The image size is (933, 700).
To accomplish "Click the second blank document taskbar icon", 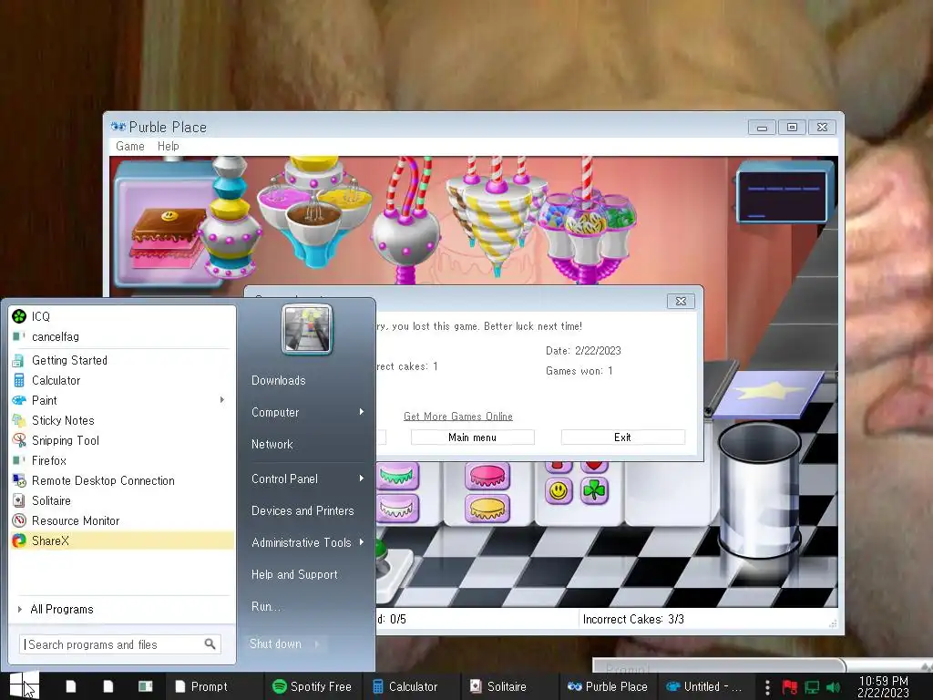I will click(x=108, y=686).
